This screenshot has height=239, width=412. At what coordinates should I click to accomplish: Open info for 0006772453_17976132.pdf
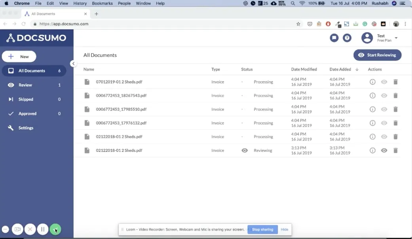(372, 123)
